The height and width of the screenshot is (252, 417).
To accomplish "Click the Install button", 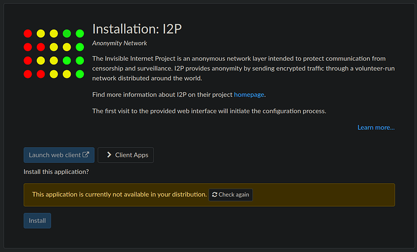I will click(37, 221).
